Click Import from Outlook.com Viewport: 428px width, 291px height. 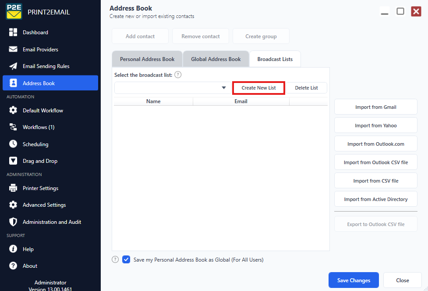point(375,144)
